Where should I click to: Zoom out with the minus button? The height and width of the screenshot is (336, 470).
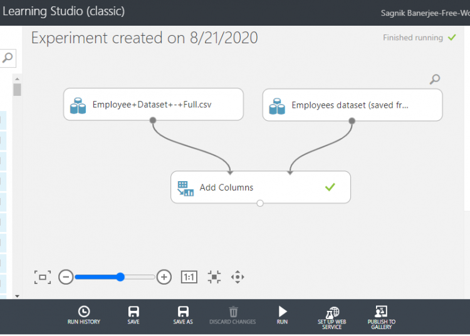[66, 277]
